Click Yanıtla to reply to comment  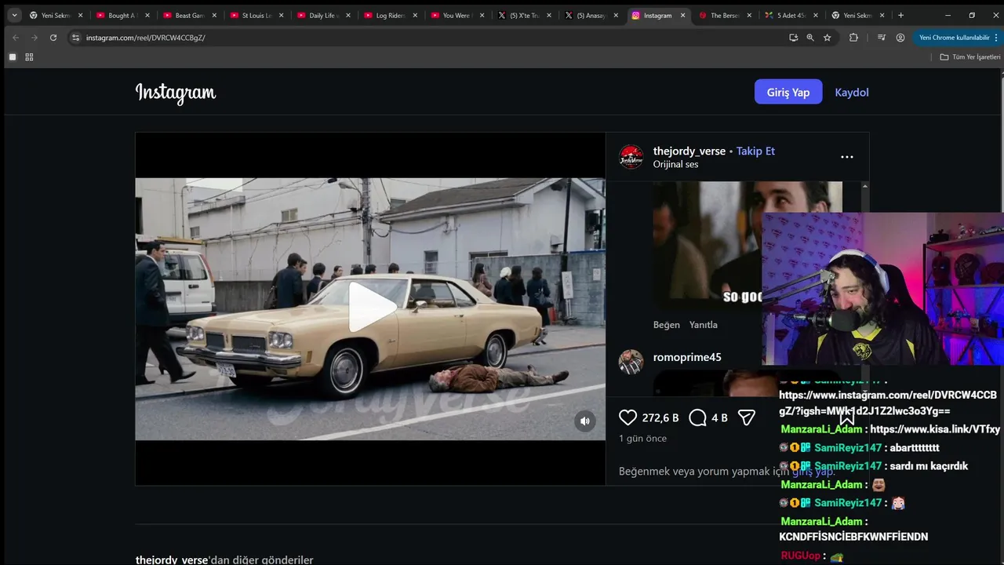pos(704,325)
